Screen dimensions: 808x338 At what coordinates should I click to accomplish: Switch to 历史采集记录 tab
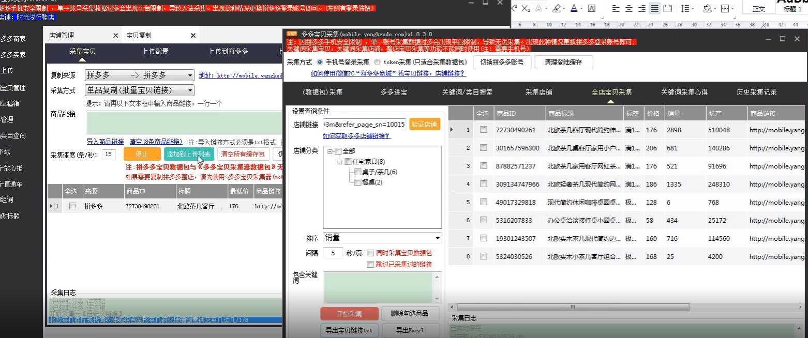(757, 93)
